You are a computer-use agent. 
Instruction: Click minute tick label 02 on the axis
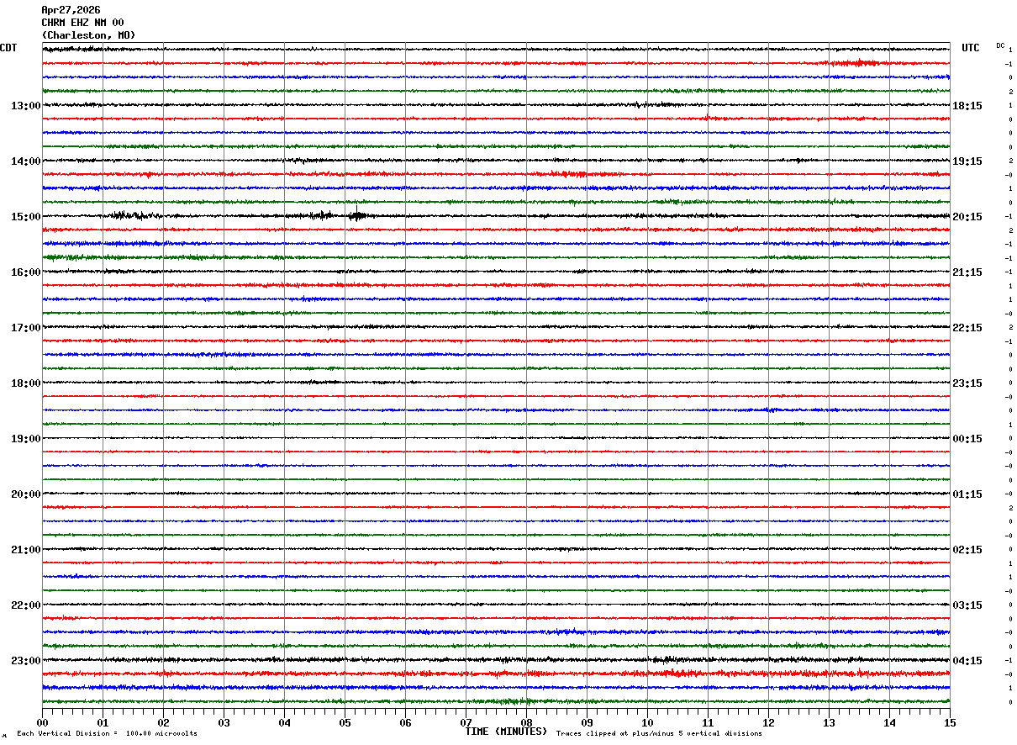[x=163, y=722]
